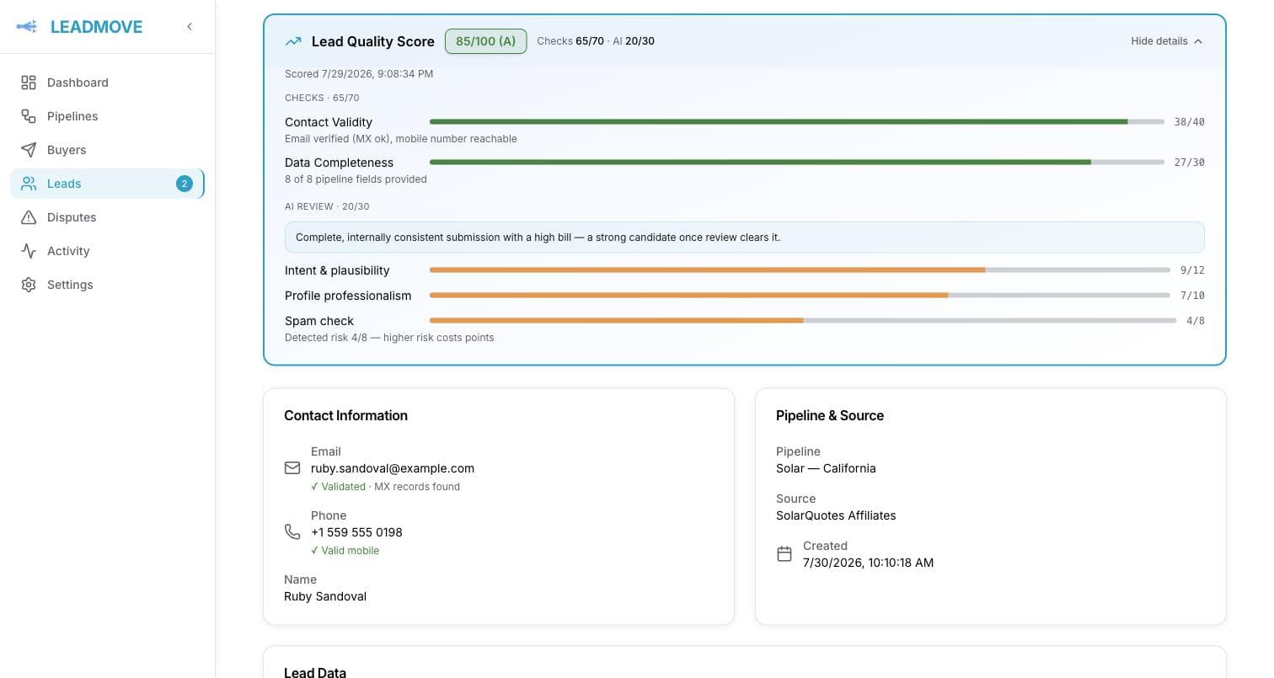The image size is (1274, 678).
Task: Click the 9/12 intent score
Action: (1192, 270)
